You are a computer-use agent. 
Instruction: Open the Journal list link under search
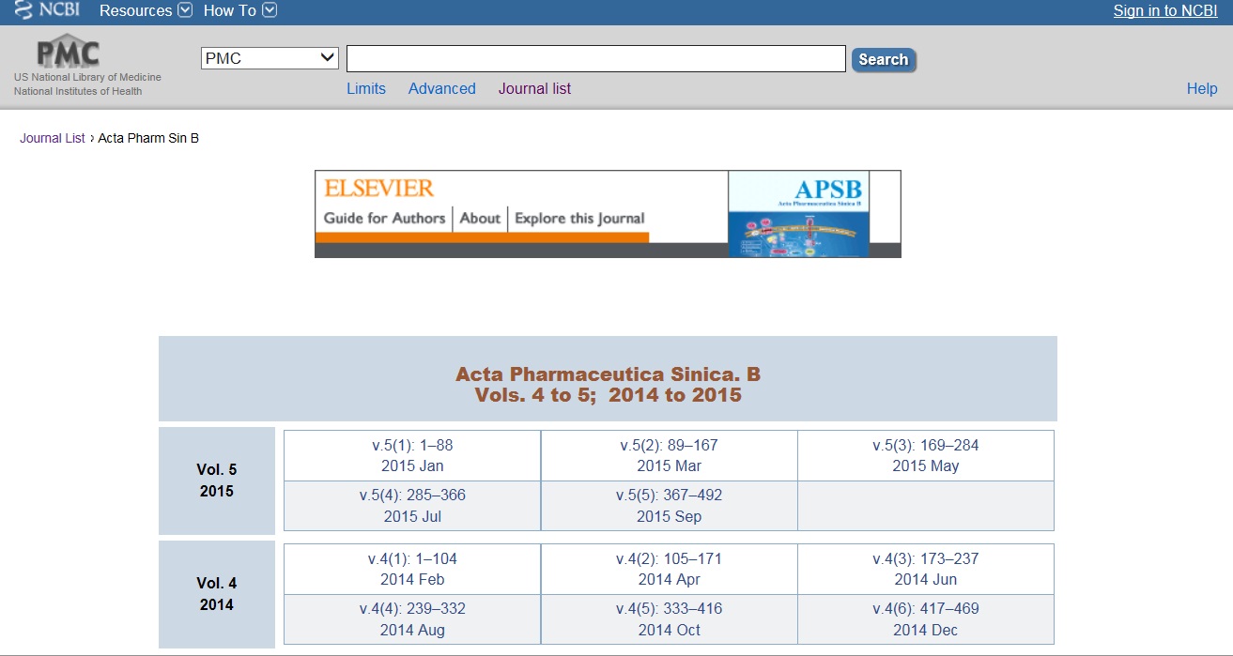(x=534, y=89)
